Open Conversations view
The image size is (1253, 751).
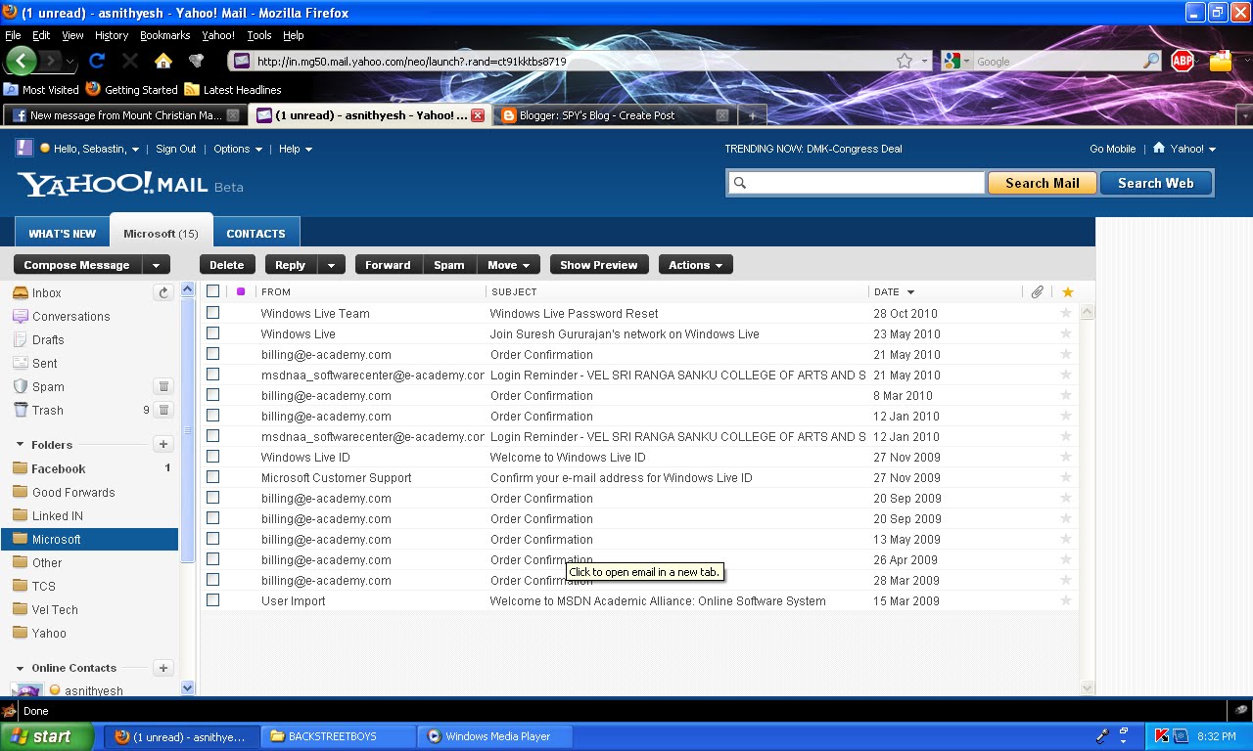tap(70, 316)
